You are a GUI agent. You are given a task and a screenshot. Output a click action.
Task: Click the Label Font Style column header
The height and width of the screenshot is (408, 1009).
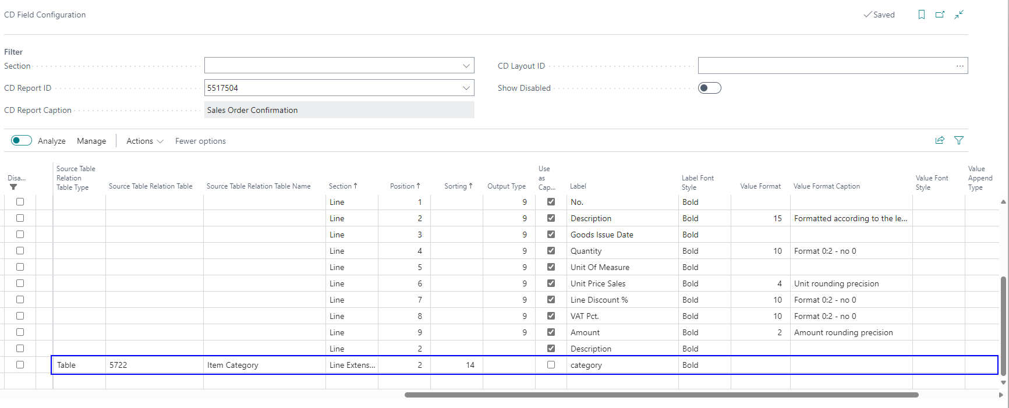click(x=698, y=182)
